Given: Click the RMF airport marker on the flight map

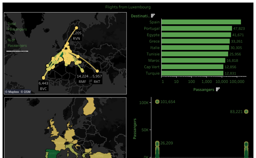Looking at the screenshot, I should (x=82, y=71).
